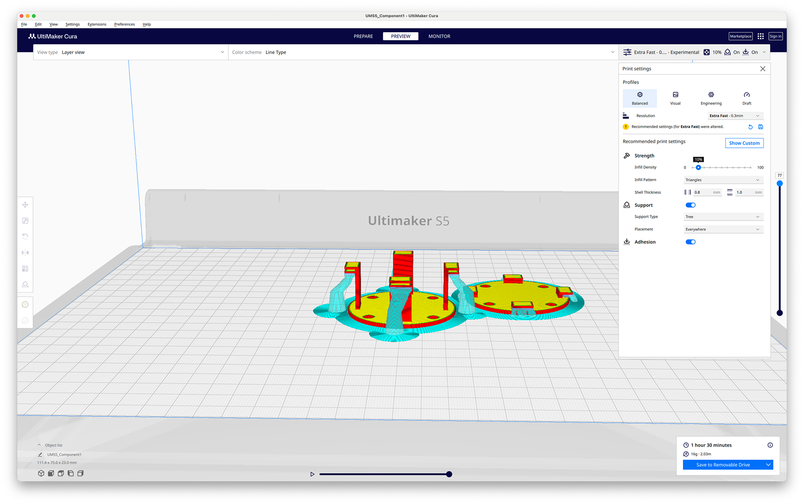Toggle the Support switch off
Screen dimensions: 804x504
pos(691,205)
